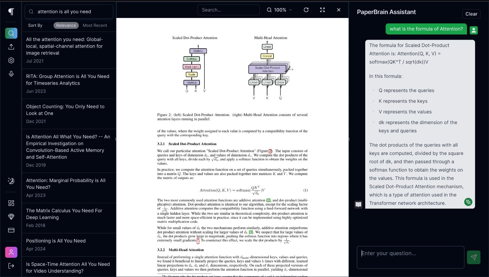Enter fullscreen mode in PDF viewer

[x=322, y=10]
